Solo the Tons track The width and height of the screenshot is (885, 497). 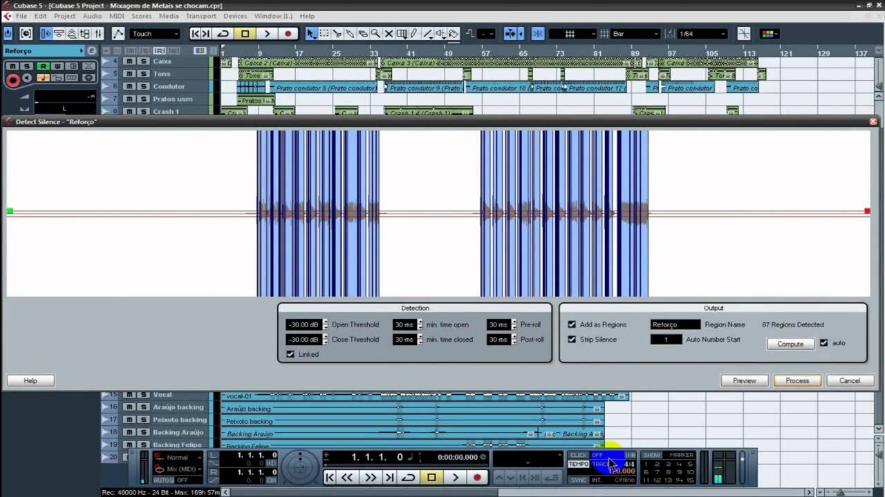(x=143, y=74)
